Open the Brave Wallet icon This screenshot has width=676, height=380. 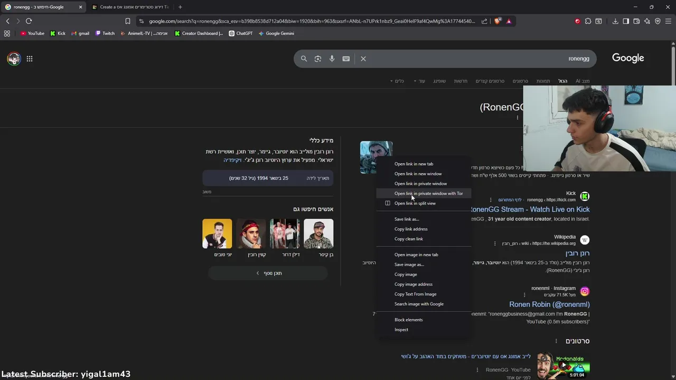coord(636,21)
